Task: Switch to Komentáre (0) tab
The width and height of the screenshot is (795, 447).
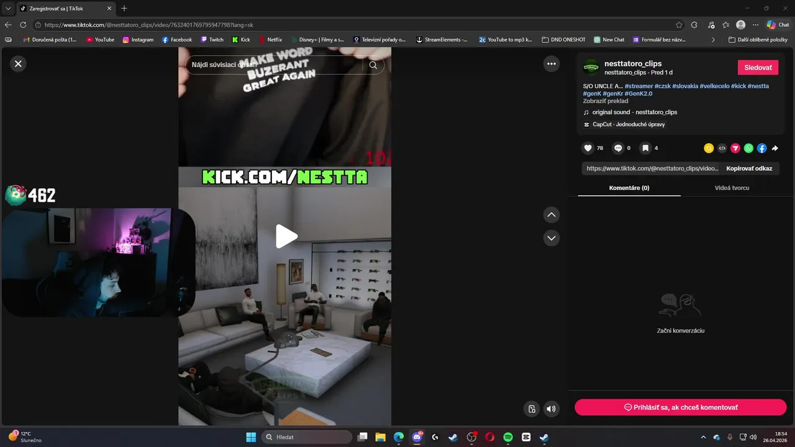Action: (x=629, y=187)
